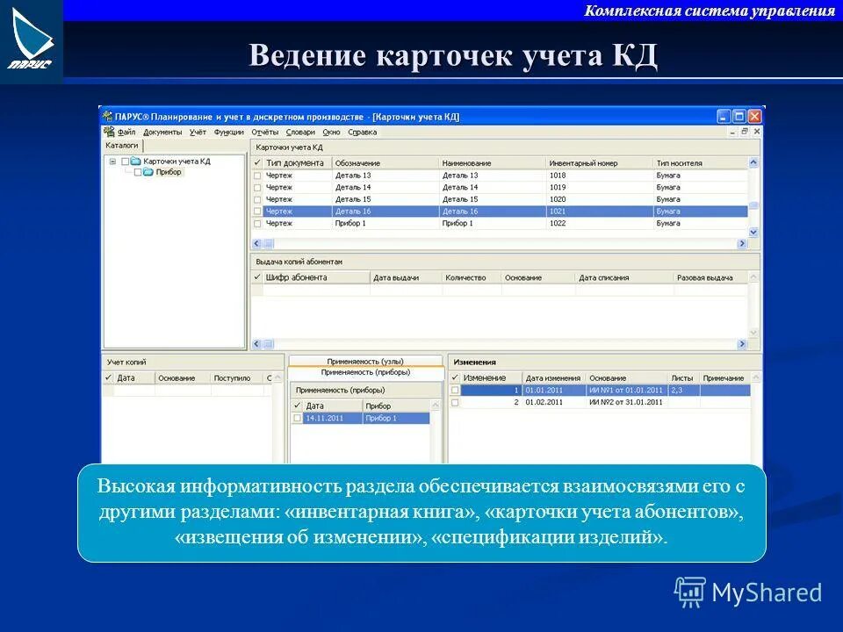Tick the Карточки учета КД catalog checkbox

pyautogui.click(x=125, y=162)
